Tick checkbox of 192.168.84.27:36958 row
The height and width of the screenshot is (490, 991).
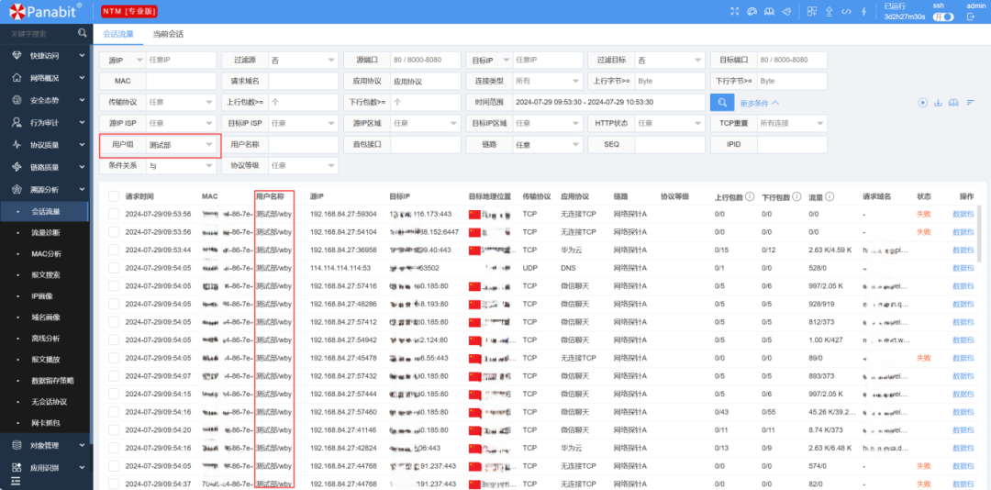coord(114,250)
